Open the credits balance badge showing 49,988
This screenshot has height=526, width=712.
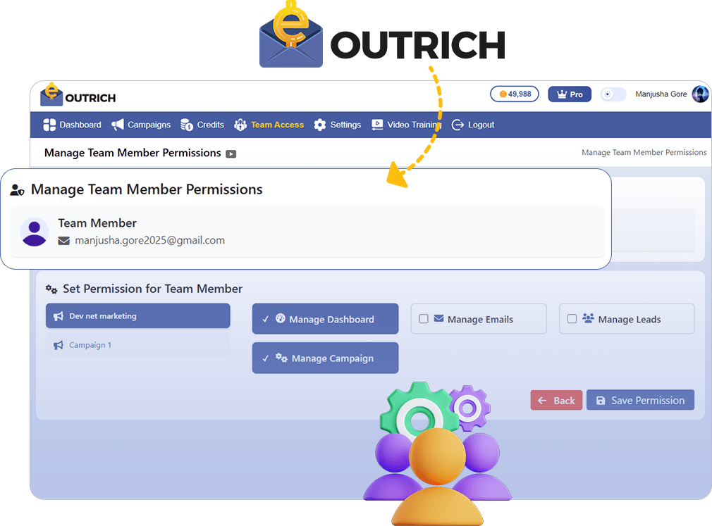515,94
